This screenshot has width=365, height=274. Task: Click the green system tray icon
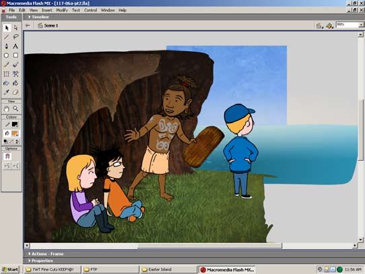tap(339, 269)
